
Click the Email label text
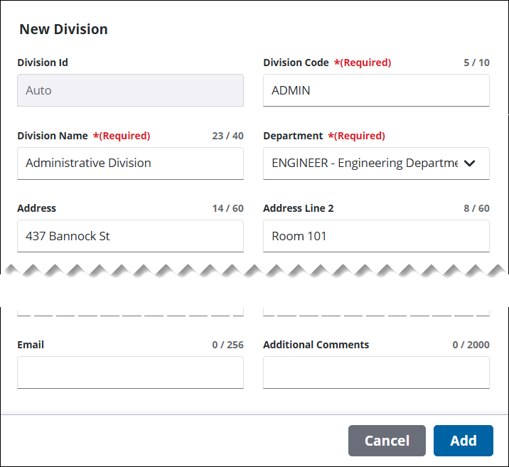(31, 345)
